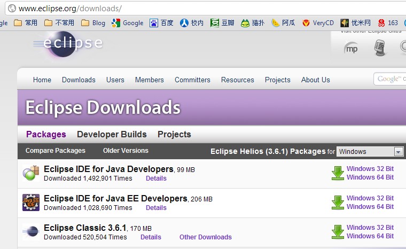Viewport: 406px width, 249px height.
Task: Open Downloads in the navigation bar
Action: coord(79,80)
